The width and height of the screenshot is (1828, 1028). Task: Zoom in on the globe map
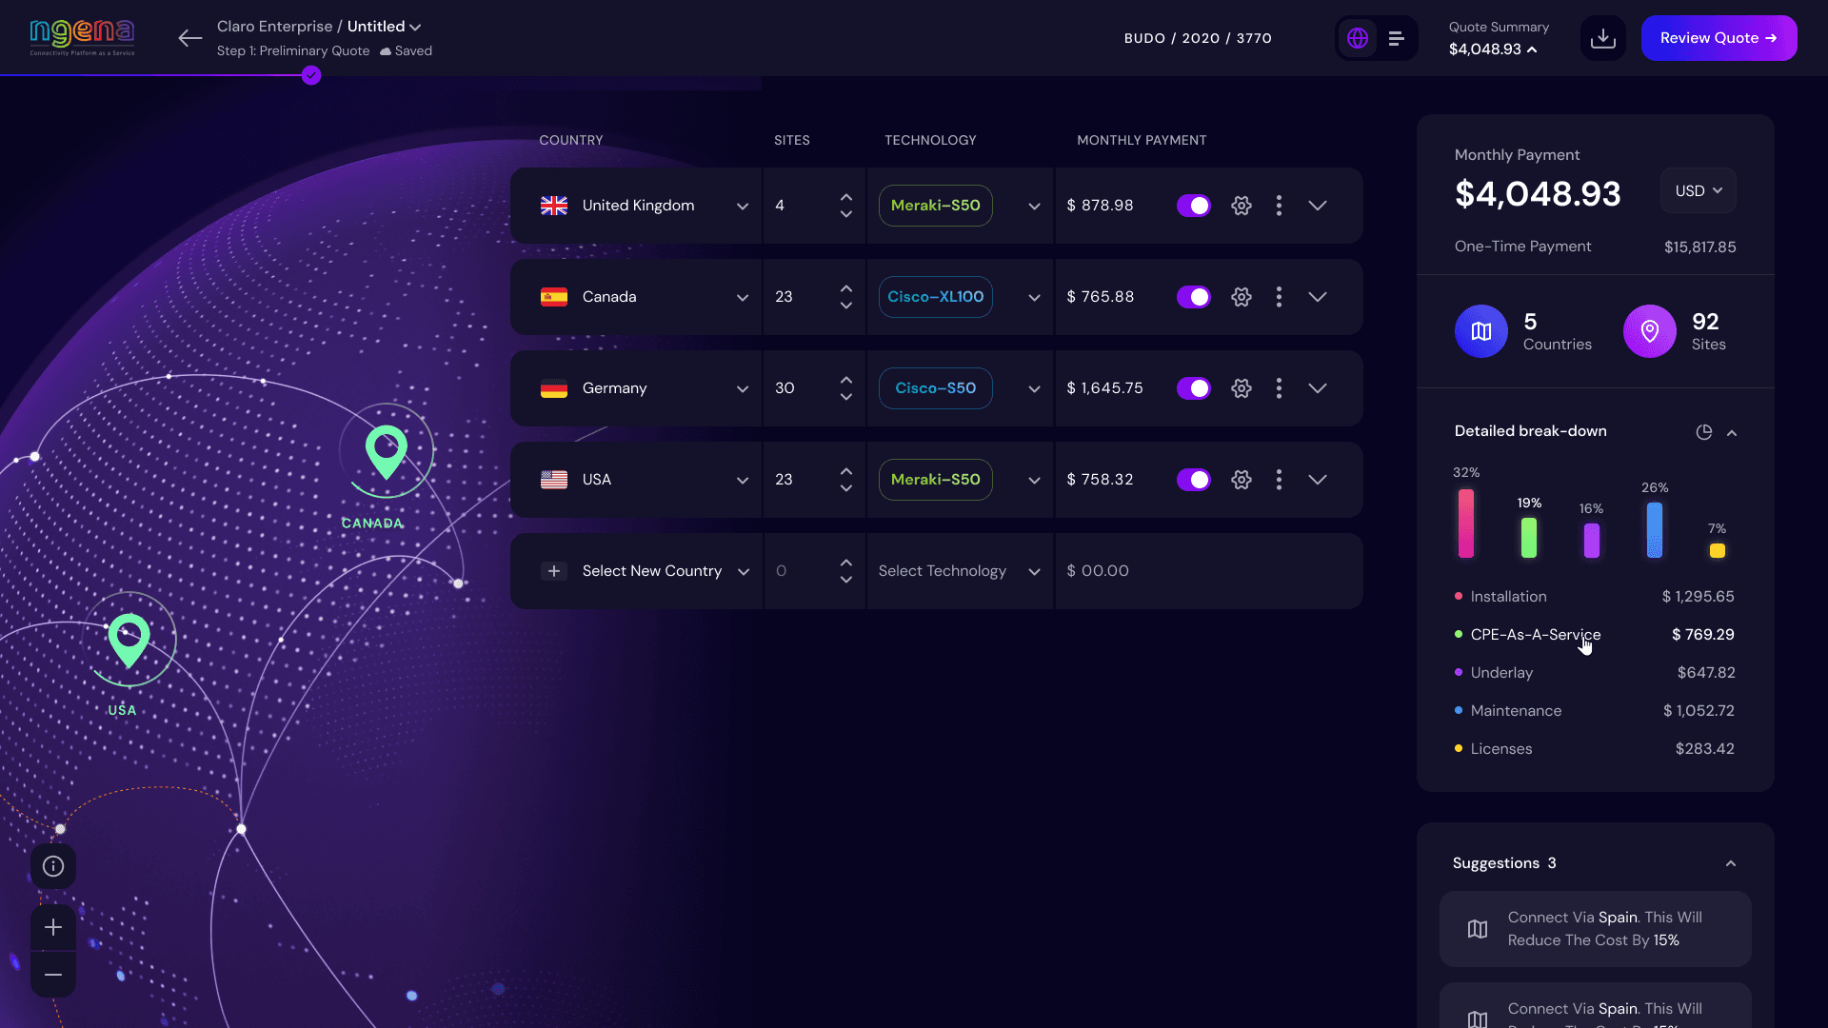coord(53,927)
